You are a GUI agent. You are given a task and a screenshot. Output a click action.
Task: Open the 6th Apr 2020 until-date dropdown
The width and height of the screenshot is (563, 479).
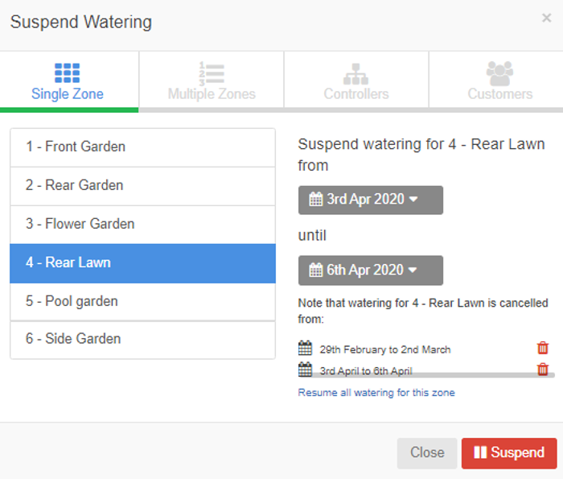(x=371, y=270)
